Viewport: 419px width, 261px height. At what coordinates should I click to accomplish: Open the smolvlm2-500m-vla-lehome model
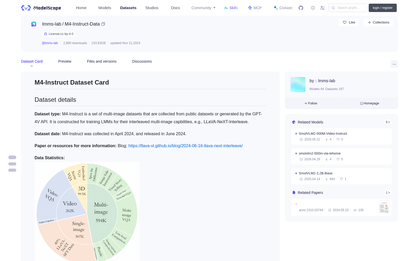(x=320, y=153)
